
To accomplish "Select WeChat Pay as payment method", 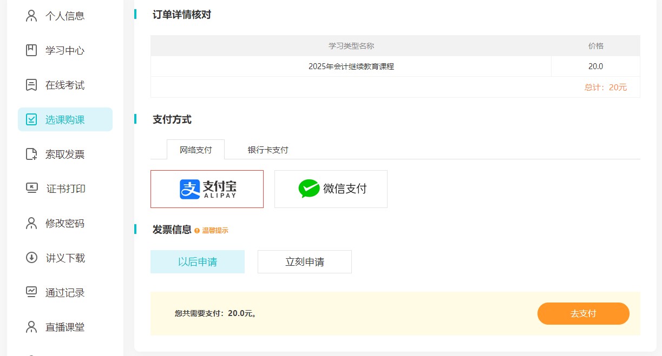I will [x=331, y=189].
